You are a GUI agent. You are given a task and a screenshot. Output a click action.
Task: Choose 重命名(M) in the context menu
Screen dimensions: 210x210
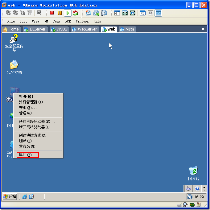[38, 146]
